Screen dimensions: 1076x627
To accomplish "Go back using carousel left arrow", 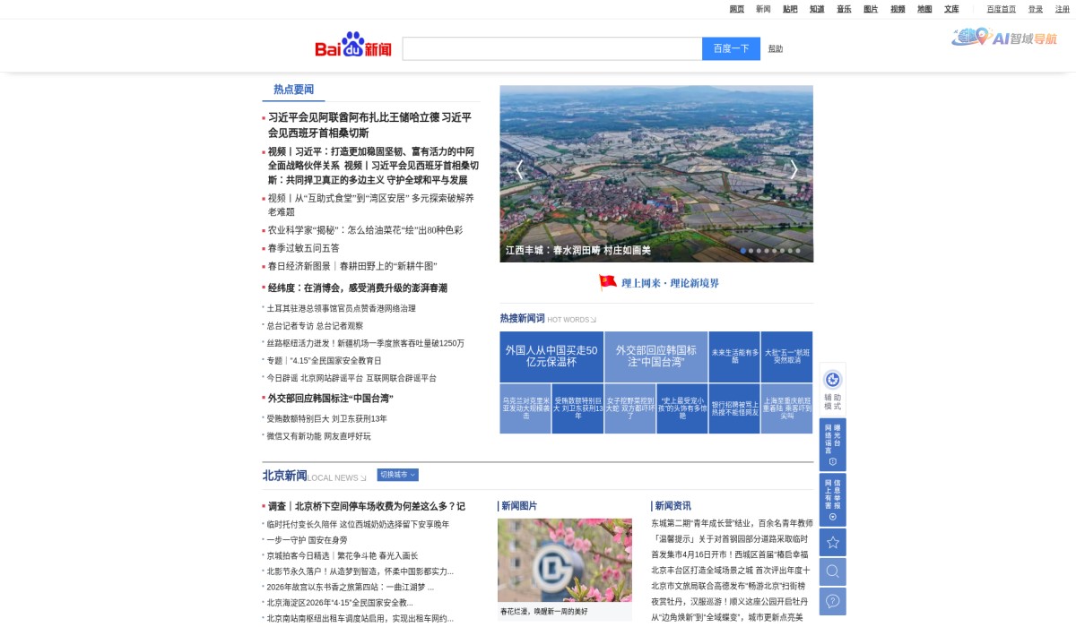I will click(518, 169).
